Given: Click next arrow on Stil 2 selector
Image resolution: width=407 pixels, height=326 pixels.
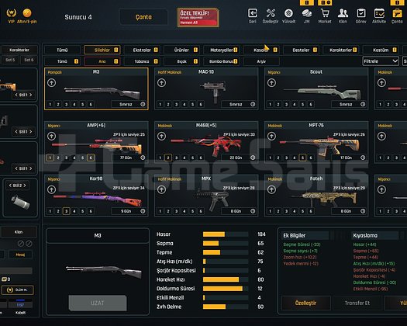Looking at the screenshot, I should click(x=25, y=186).
